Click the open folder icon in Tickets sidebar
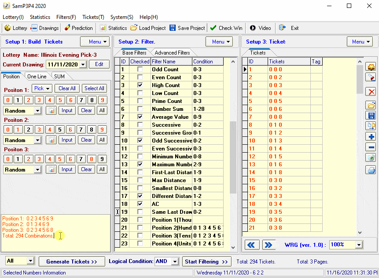The height and width of the screenshot is (278, 379). (x=371, y=105)
